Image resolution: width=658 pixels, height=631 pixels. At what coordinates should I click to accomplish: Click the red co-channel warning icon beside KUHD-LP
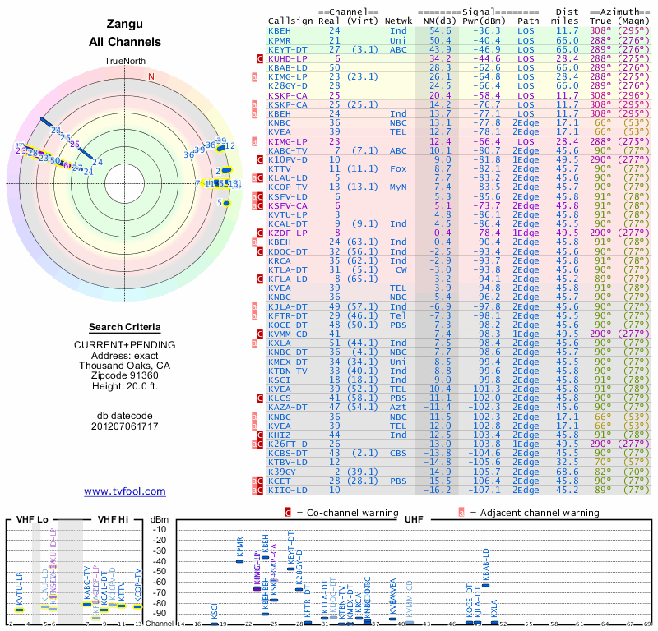click(x=260, y=58)
